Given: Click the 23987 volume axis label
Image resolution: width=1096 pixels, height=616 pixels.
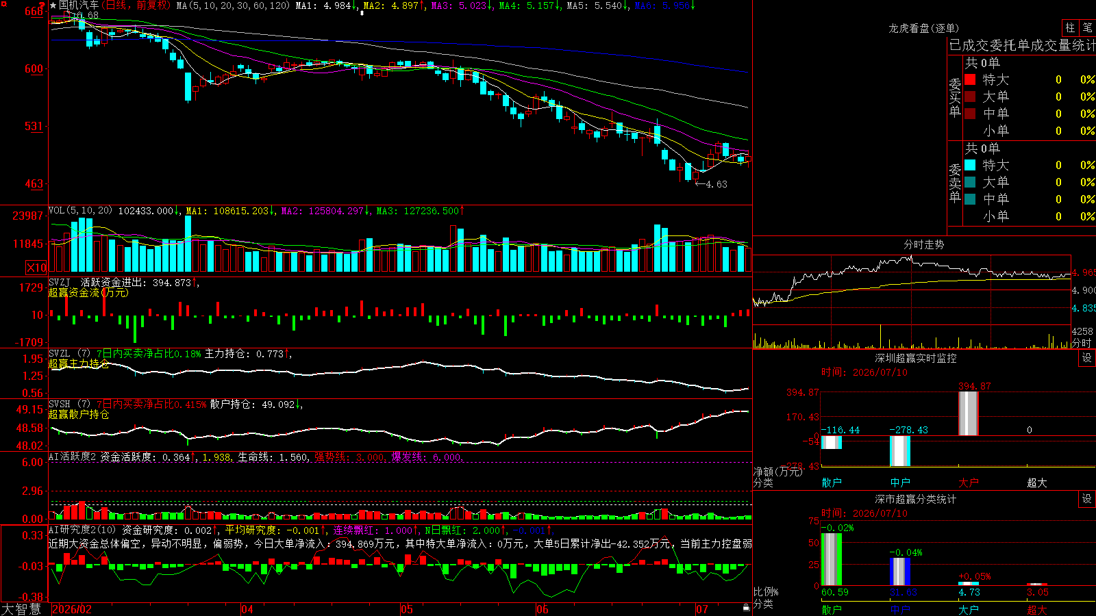Looking at the screenshot, I should (x=27, y=216).
